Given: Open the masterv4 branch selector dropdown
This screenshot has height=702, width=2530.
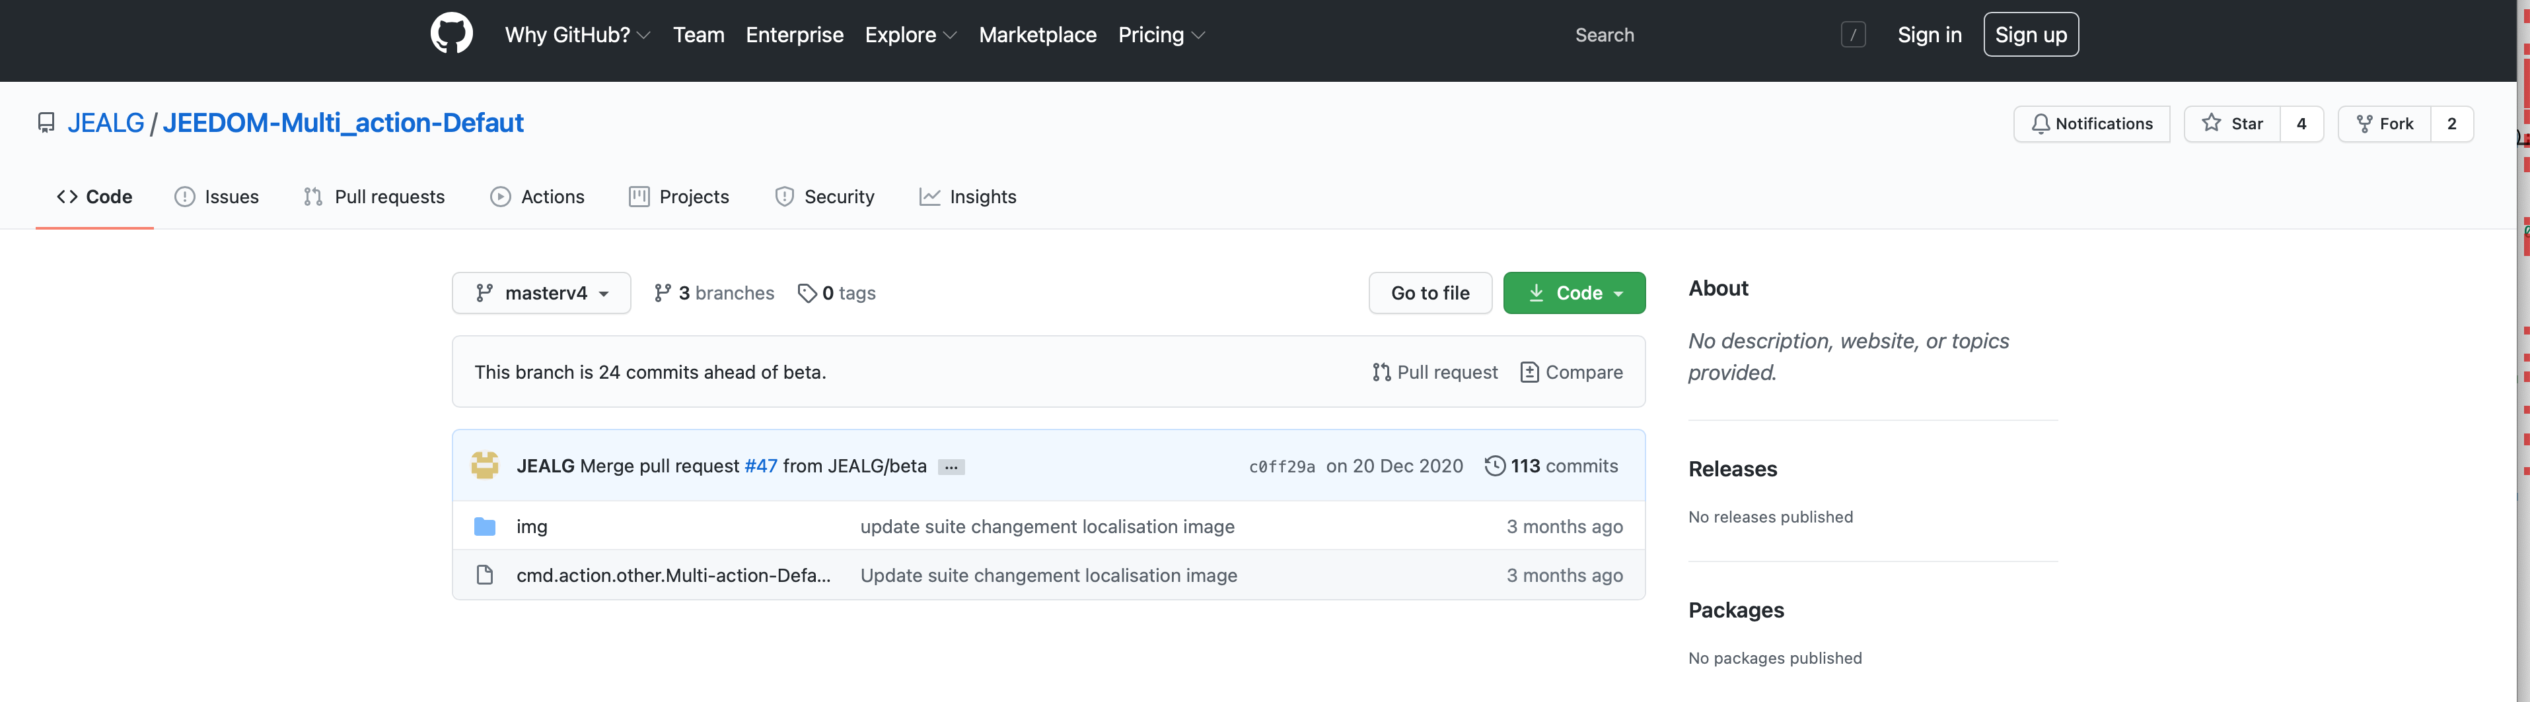Looking at the screenshot, I should pyautogui.click(x=541, y=293).
